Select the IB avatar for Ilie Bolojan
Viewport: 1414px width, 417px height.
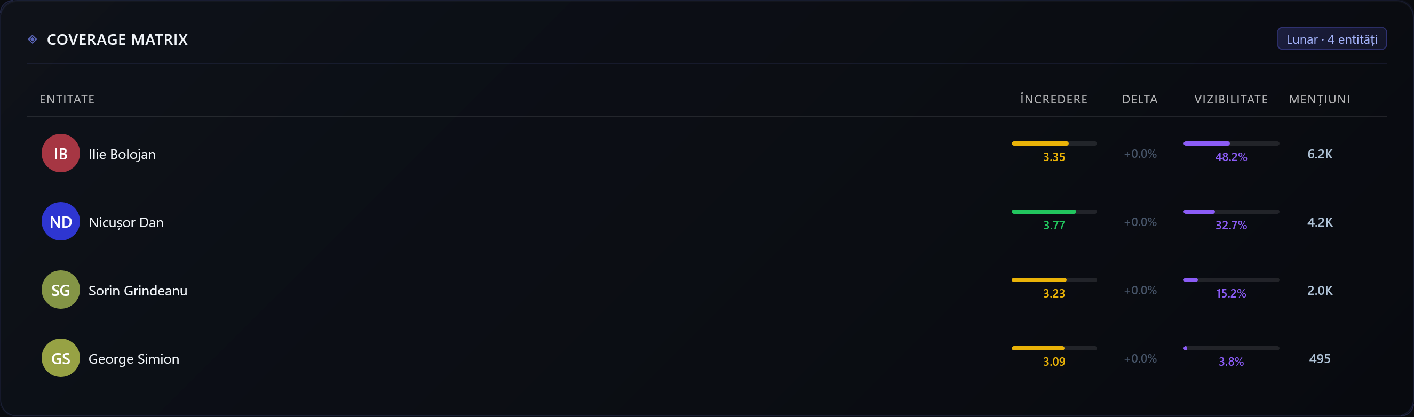point(61,153)
